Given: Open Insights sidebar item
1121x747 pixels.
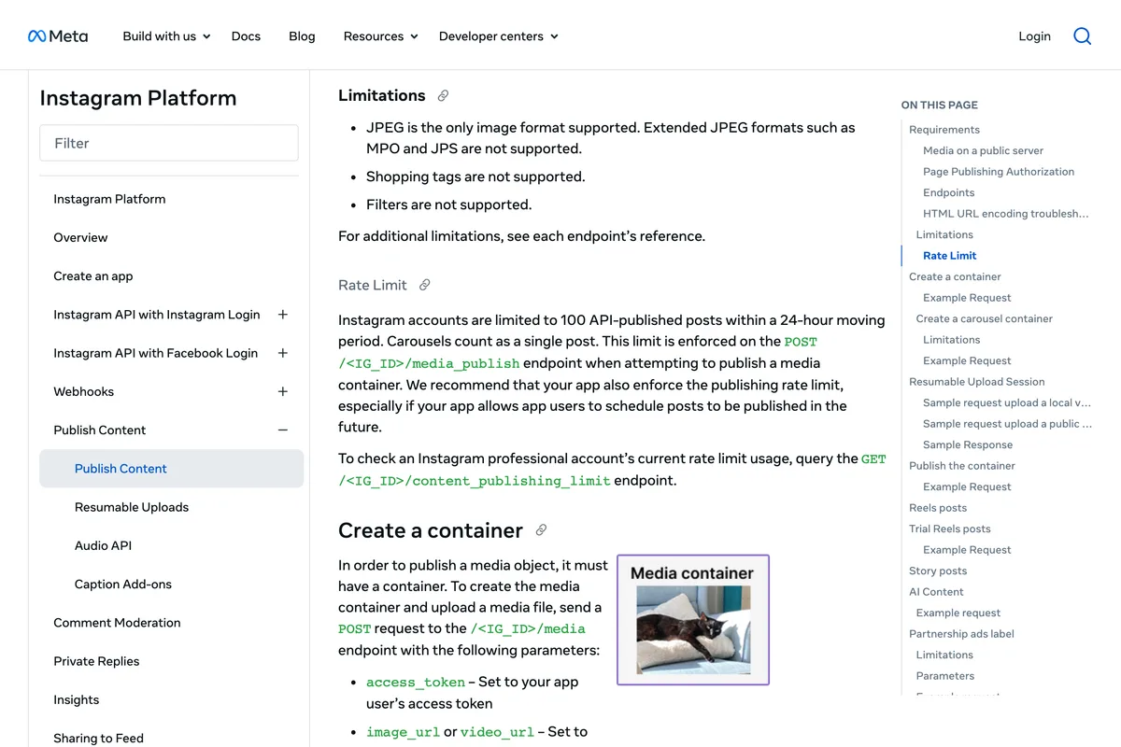Looking at the screenshot, I should [x=77, y=699].
